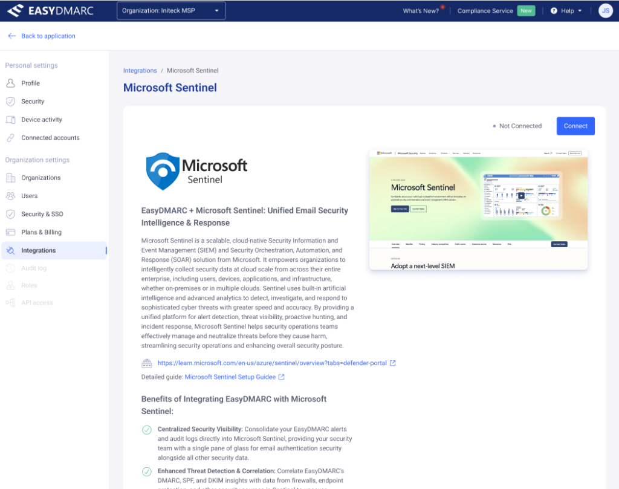Click the back arrow icon
This screenshot has width=619, height=489.
tap(12, 36)
